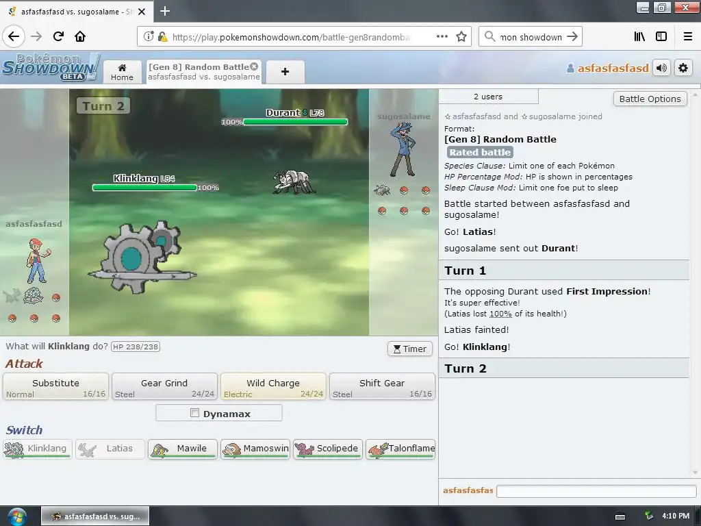Click the Rated battle label
The image size is (701, 526).
[480, 152]
